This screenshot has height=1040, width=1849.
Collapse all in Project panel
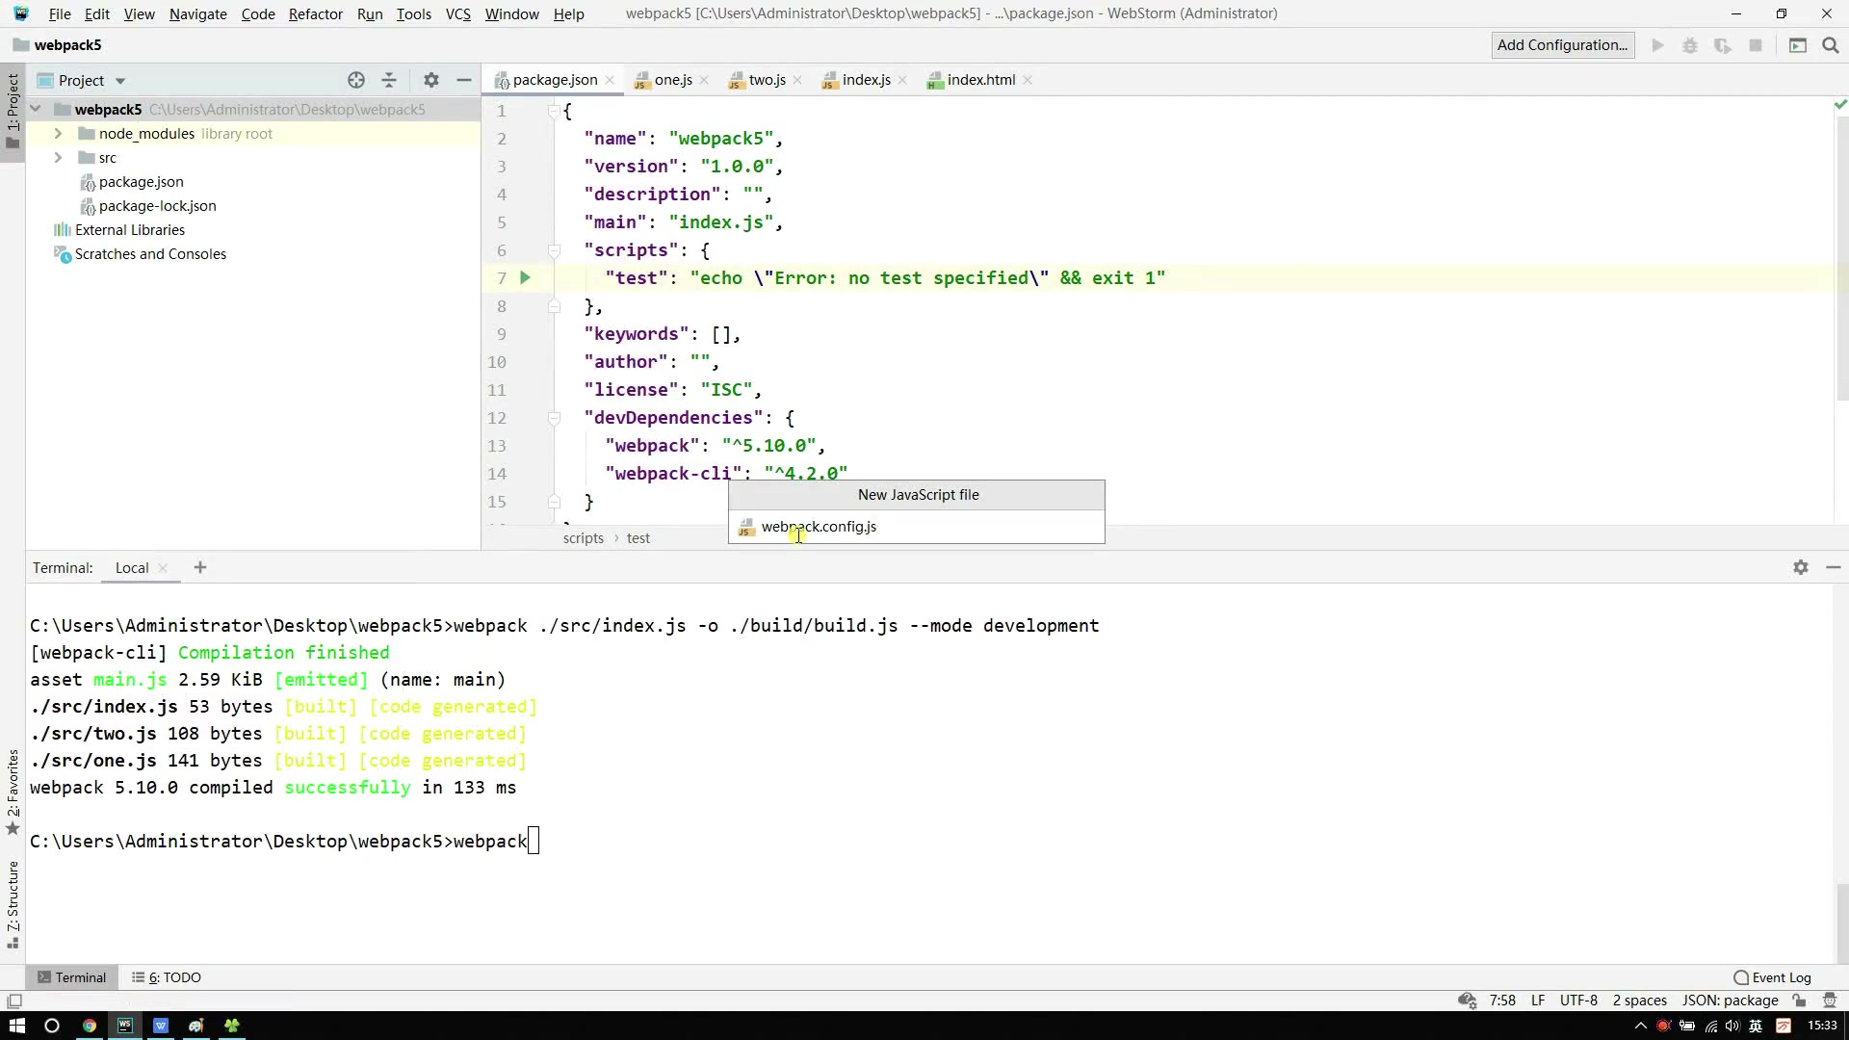tap(389, 80)
